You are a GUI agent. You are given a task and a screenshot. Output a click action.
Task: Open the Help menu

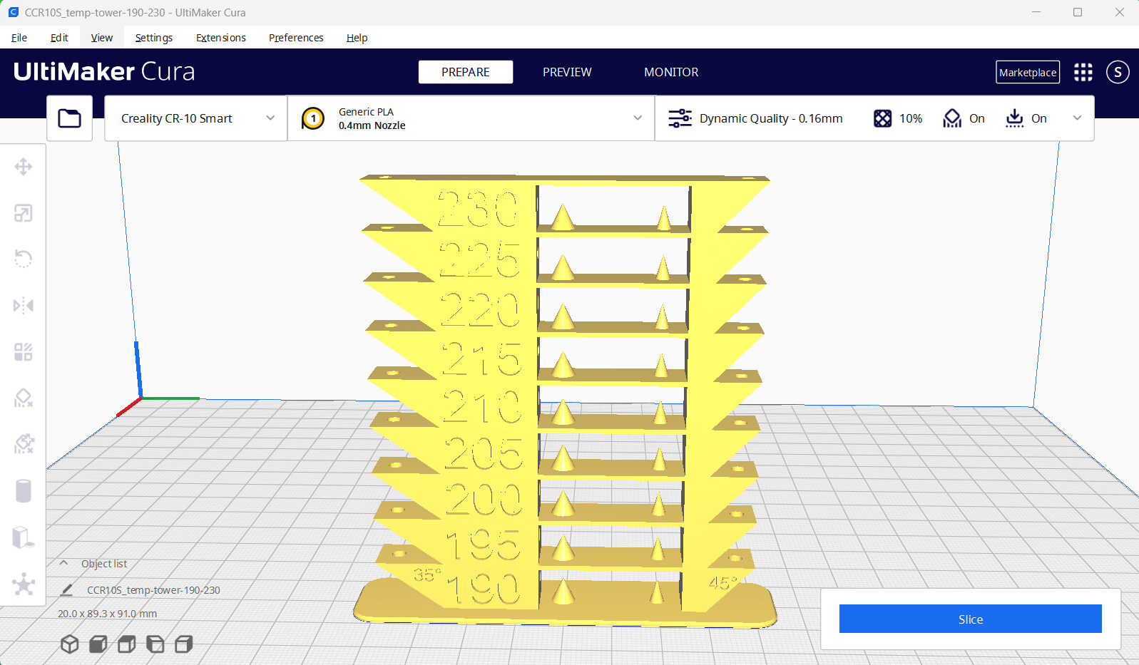(357, 38)
